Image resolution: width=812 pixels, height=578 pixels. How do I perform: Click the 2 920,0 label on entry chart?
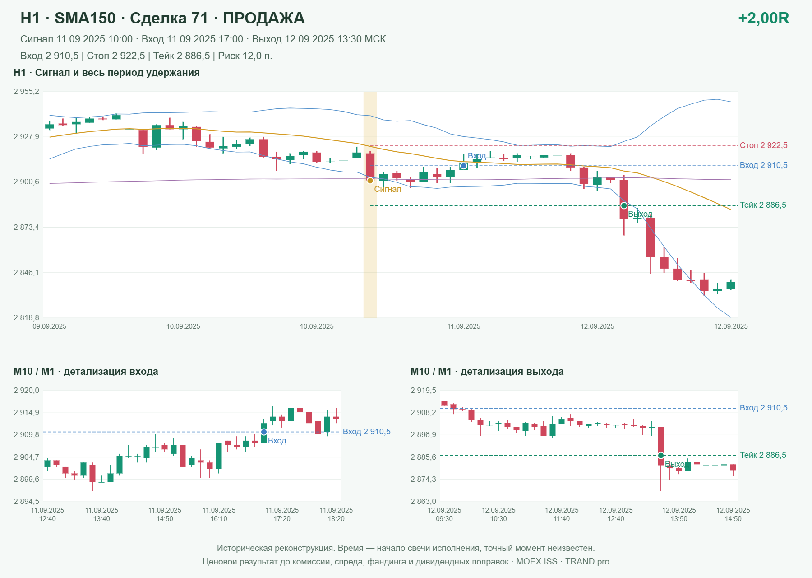(26, 390)
